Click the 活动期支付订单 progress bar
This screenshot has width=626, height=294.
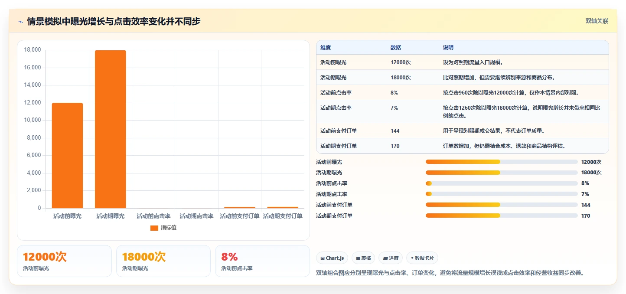(502, 216)
